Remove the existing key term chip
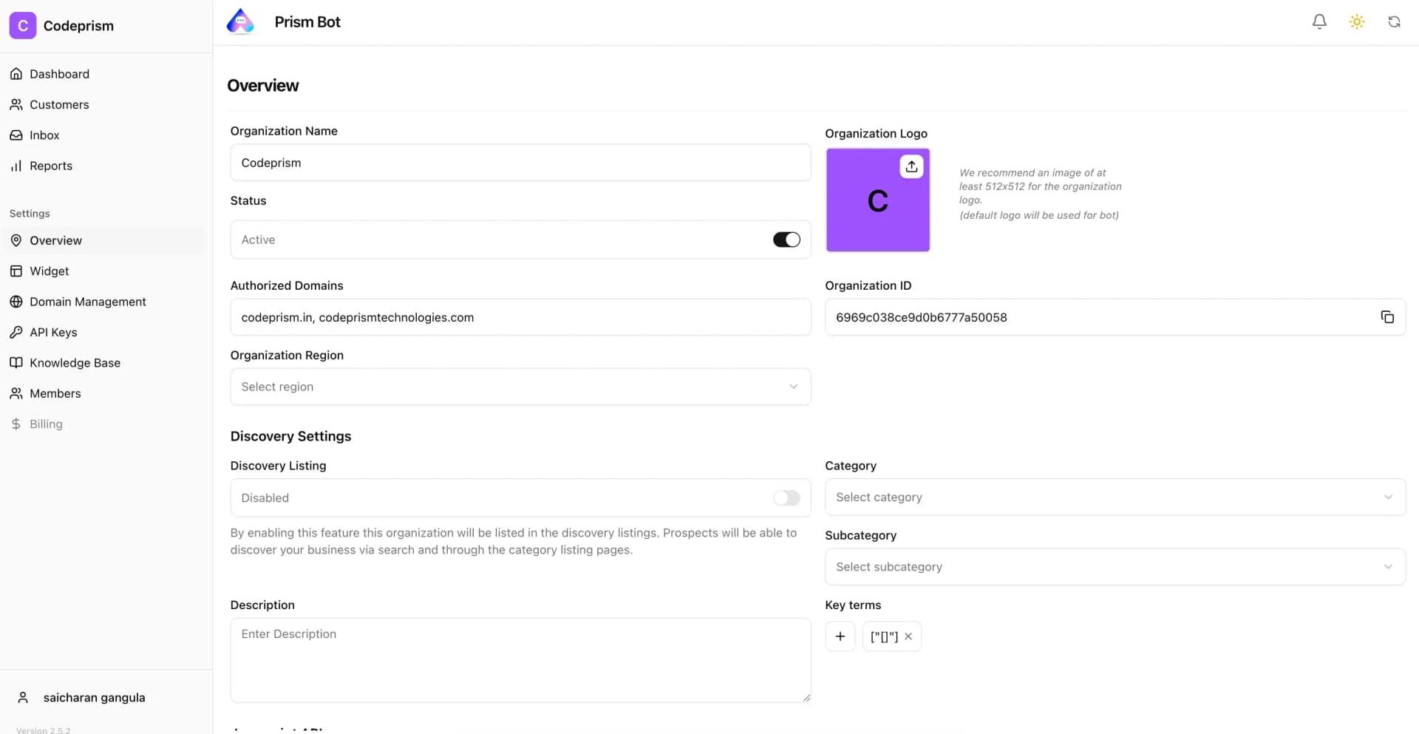 908,636
